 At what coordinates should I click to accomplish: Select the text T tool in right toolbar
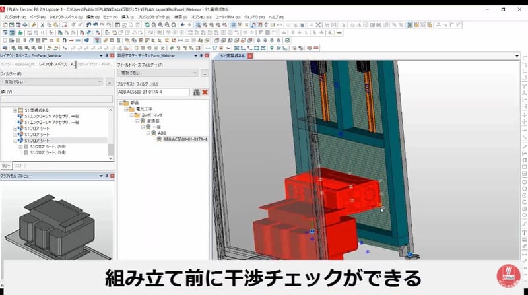[525, 232]
